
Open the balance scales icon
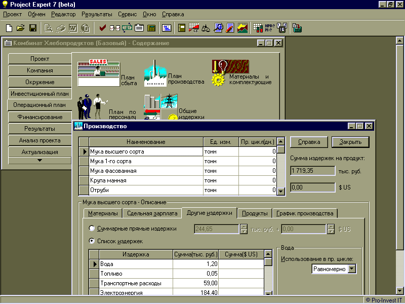pyautogui.click(x=206, y=28)
